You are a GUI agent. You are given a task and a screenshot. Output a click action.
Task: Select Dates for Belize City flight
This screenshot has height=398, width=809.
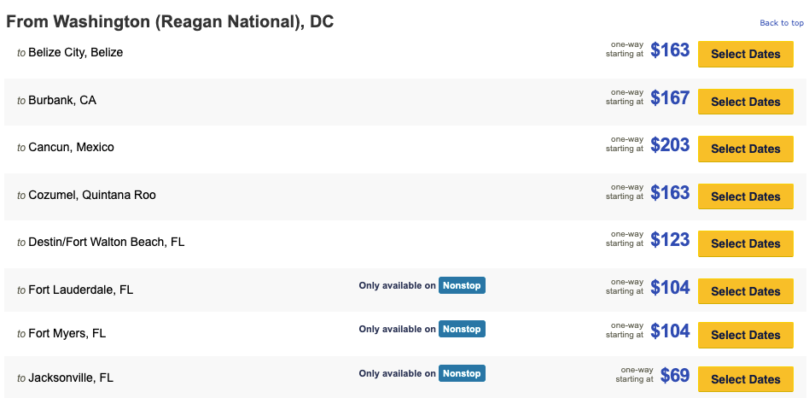tap(745, 54)
